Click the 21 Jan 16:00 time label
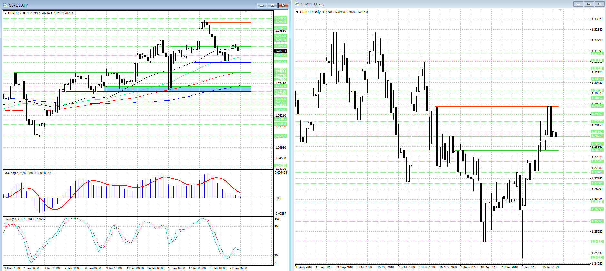 (238, 268)
